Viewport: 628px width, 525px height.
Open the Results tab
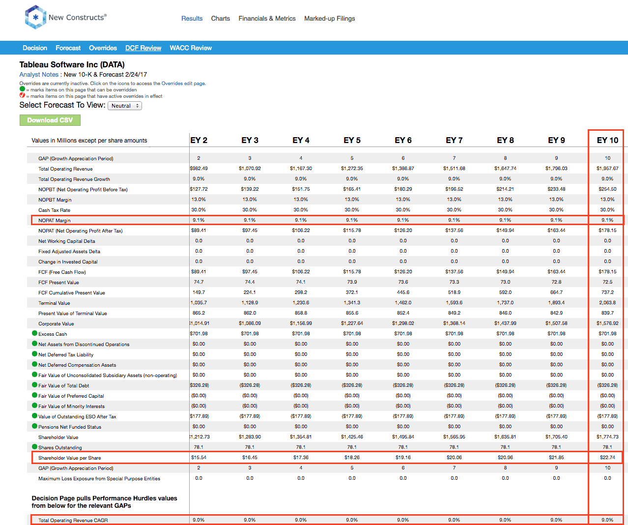point(192,19)
